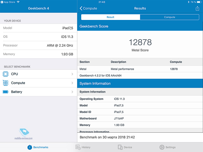
Task: Select the Benchmarks tab label
Action: pos(41,147)
